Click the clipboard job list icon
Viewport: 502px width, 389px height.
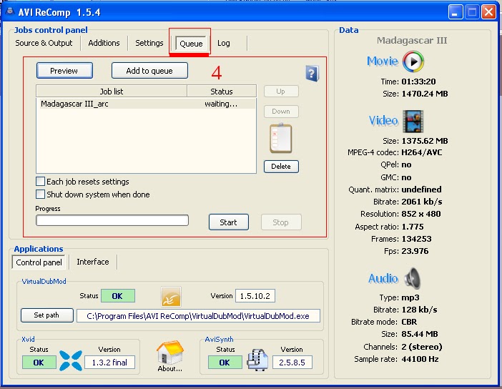click(x=281, y=138)
